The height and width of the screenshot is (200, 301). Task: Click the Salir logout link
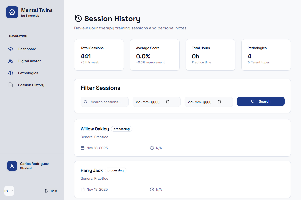pos(54,191)
